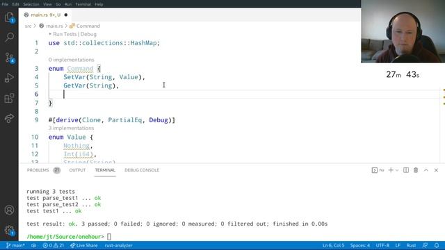Click the Run Tests code lens
This screenshot has width=445, height=250.
pyautogui.click(x=65, y=34)
